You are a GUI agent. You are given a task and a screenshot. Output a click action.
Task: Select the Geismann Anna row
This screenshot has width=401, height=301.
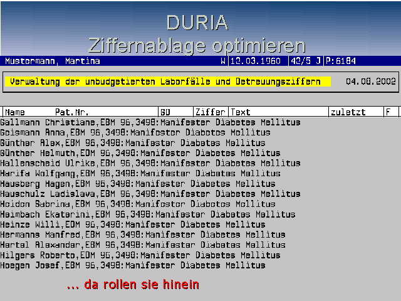(x=135, y=132)
